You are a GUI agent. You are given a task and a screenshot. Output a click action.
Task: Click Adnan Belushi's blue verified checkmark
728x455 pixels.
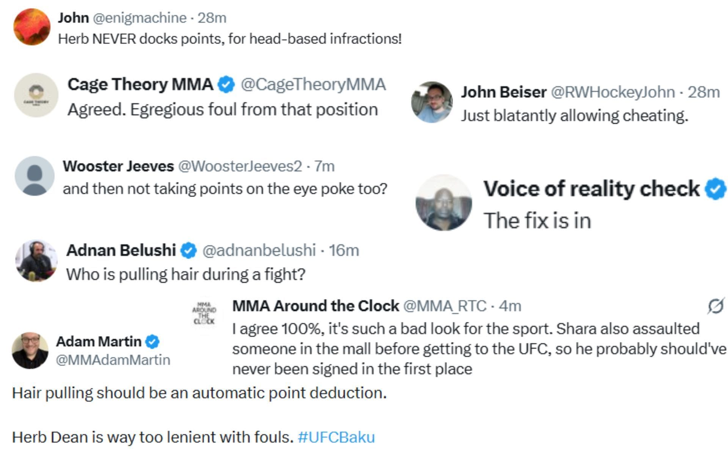pos(188,251)
